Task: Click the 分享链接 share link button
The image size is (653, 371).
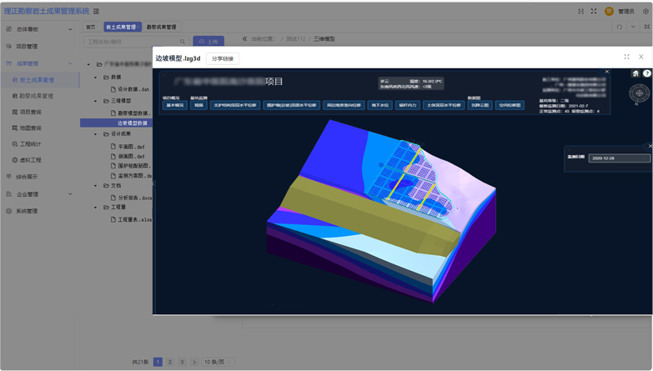Action: 223,58
